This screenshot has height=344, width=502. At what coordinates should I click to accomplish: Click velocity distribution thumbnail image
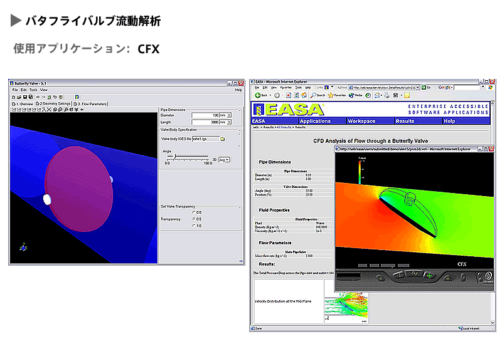tap(346, 307)
